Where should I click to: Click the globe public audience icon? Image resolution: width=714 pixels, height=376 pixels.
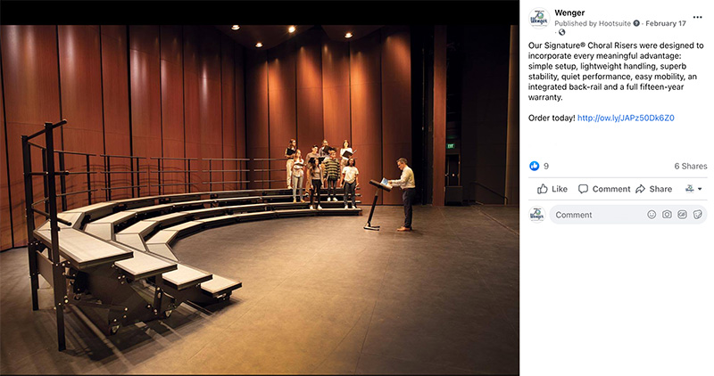pos(562,32)
